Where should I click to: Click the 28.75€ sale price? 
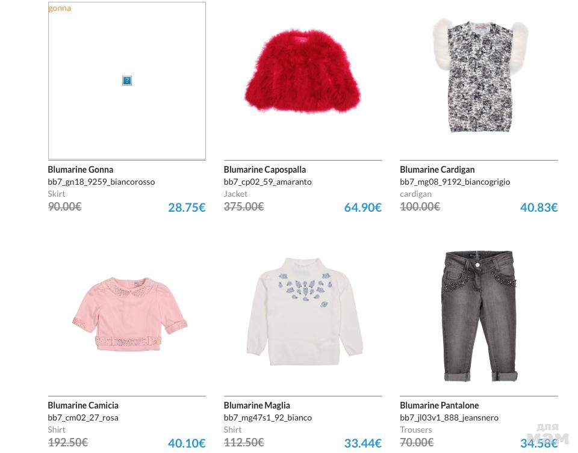tap(187, 208)
